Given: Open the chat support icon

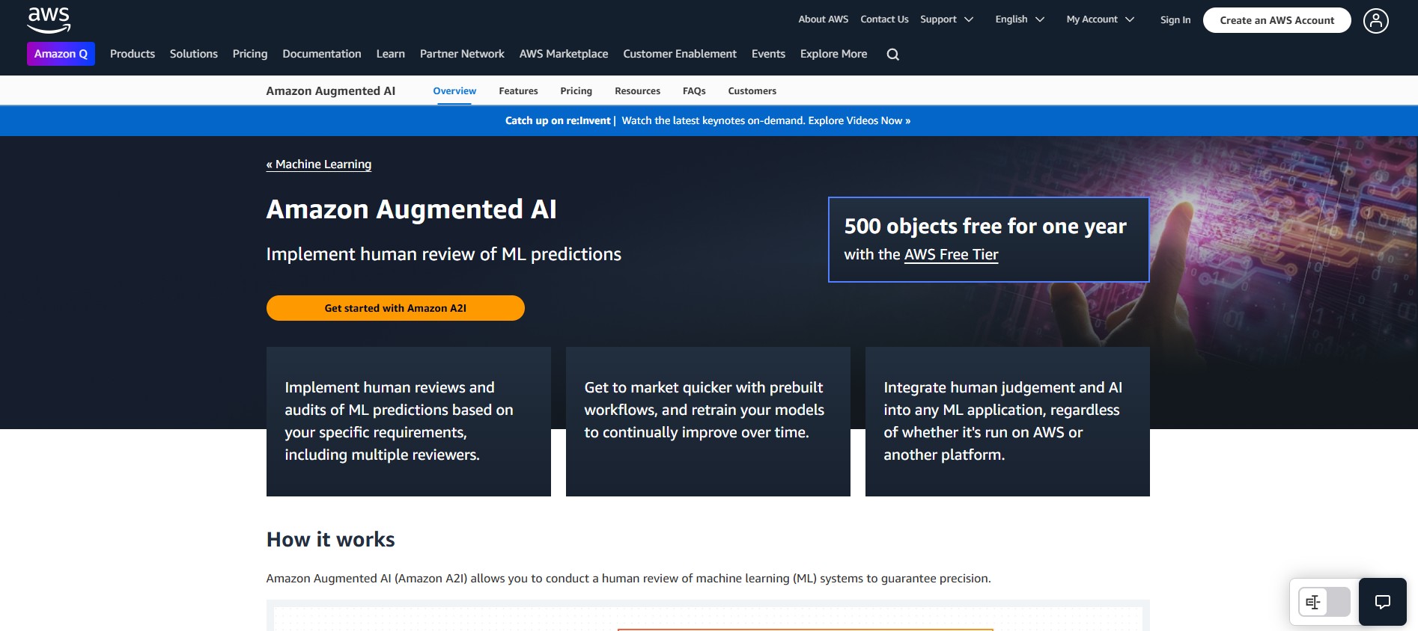Looking at the screenshot, I should click(x=1382, y=602).
